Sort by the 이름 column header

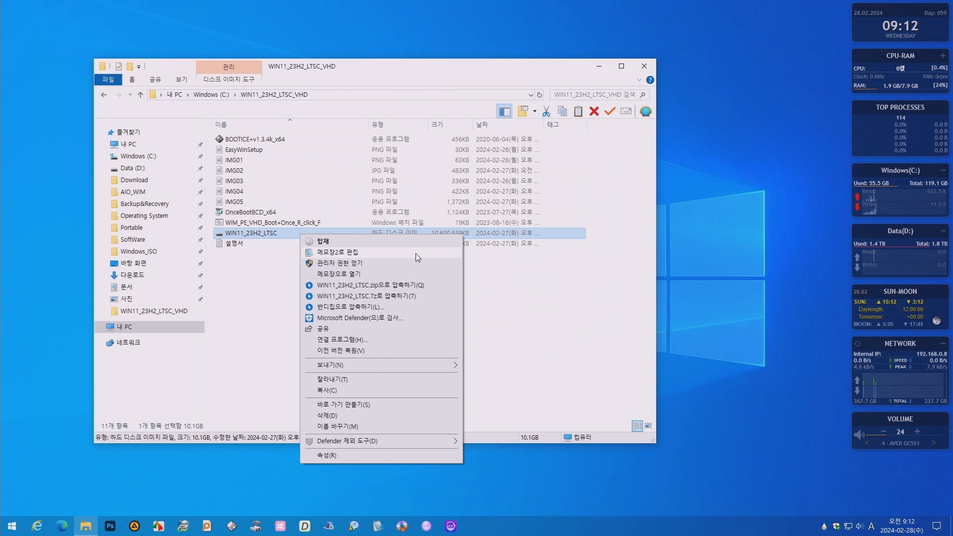tap(290, 125)
